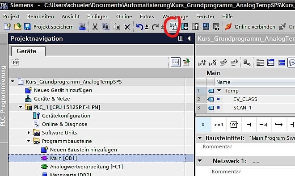Collapse the PLC_1 CPU 1512SP tree node
The height and width of the screenshot is (176, 295).
coord(20,107)
